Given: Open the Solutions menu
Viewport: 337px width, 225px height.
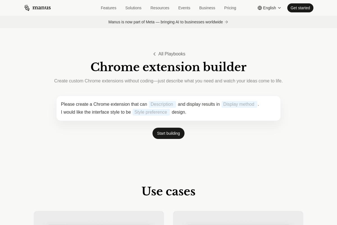Looking at the screenshot, I should [x=133, y=8].
